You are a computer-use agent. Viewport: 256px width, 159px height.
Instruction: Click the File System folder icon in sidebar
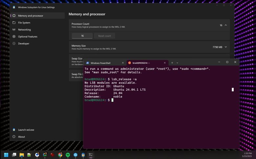click(x=14, y=23)
